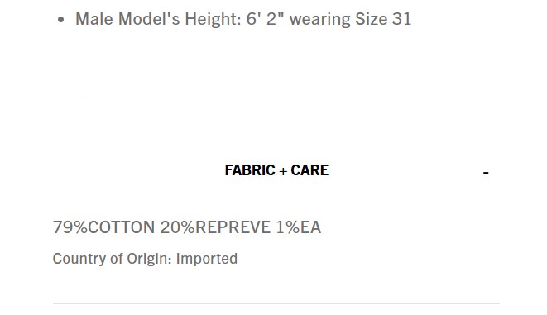Click the plus sign between FABRIC and CARE

tap(283, 171)
